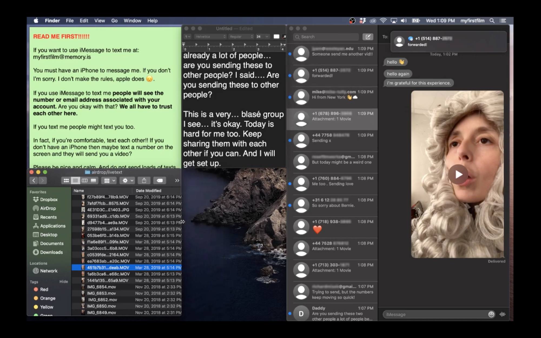
Task: Click the iMessage text input field
Action: tap(436, 314)
